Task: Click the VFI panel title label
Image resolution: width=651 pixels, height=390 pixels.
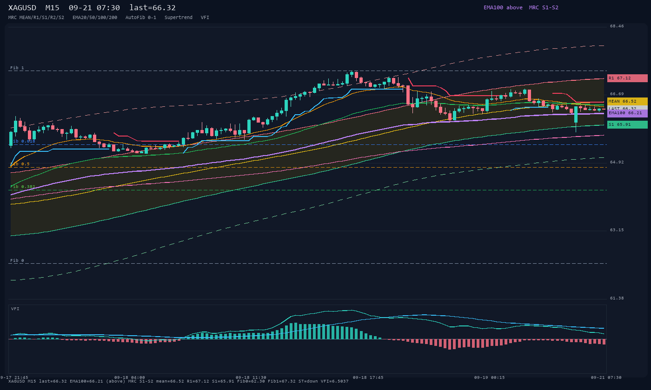Action: (15, 309)
